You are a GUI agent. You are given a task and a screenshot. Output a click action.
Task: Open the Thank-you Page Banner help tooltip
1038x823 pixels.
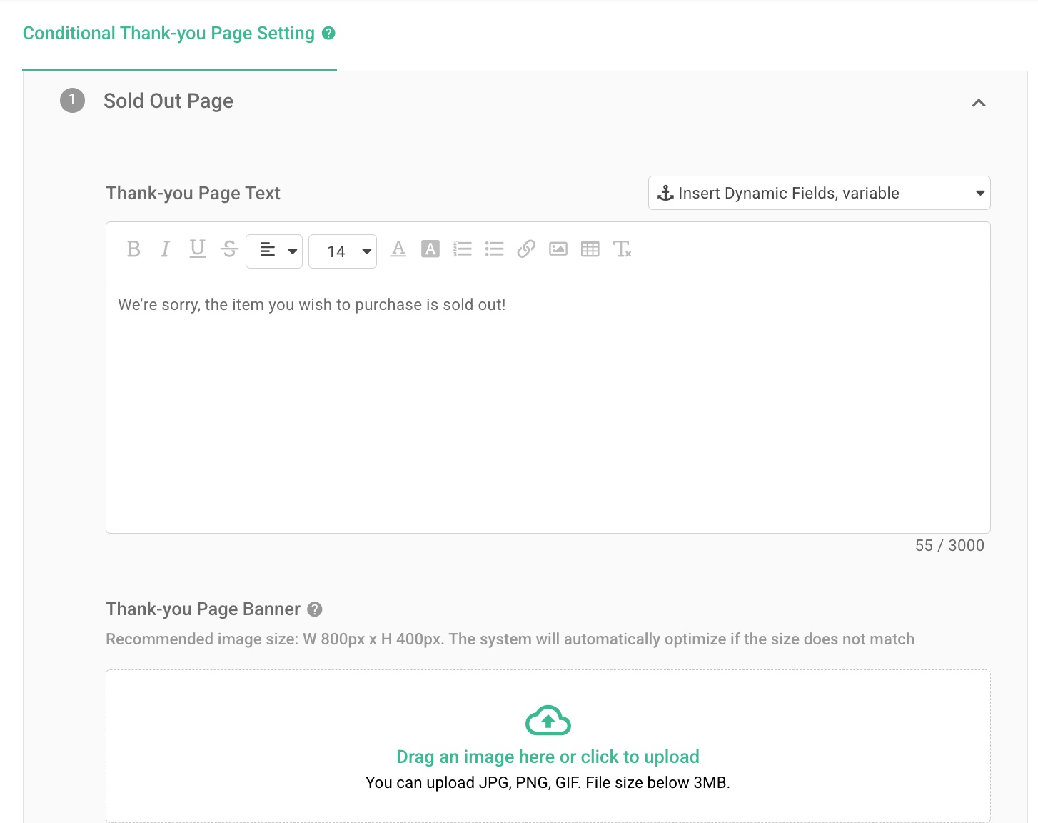click(x=313, y=609)
